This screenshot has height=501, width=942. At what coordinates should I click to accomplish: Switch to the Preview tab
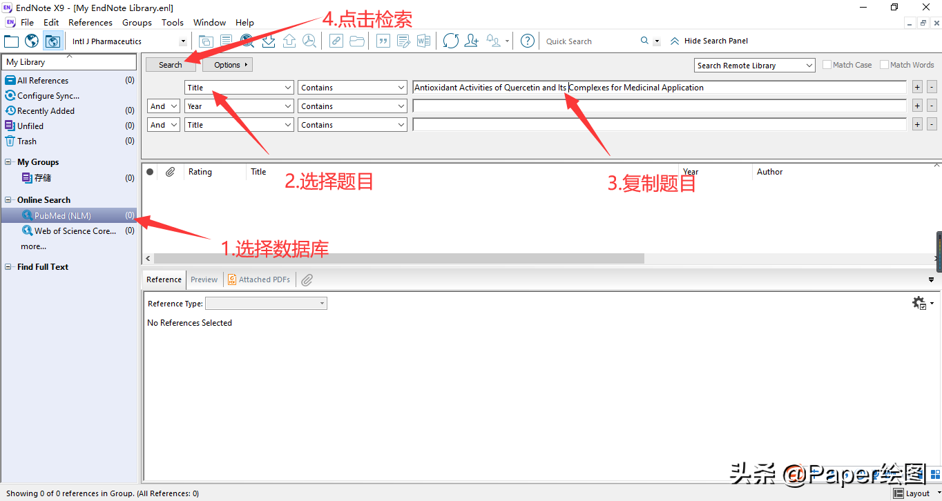click(204, 279)
